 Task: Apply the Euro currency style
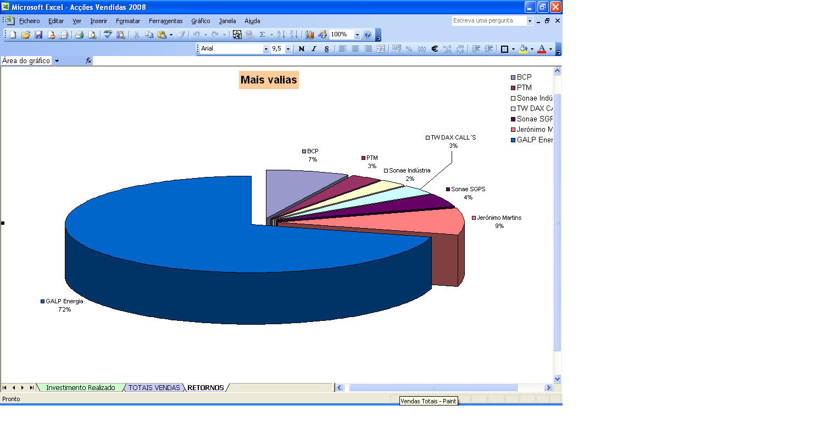[x=434, y=49]
